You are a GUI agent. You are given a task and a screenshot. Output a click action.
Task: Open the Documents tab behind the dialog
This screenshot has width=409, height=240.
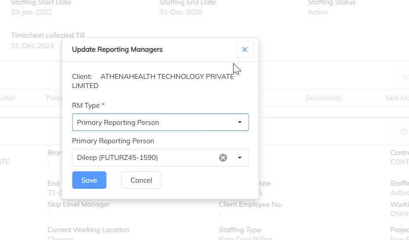324,98
